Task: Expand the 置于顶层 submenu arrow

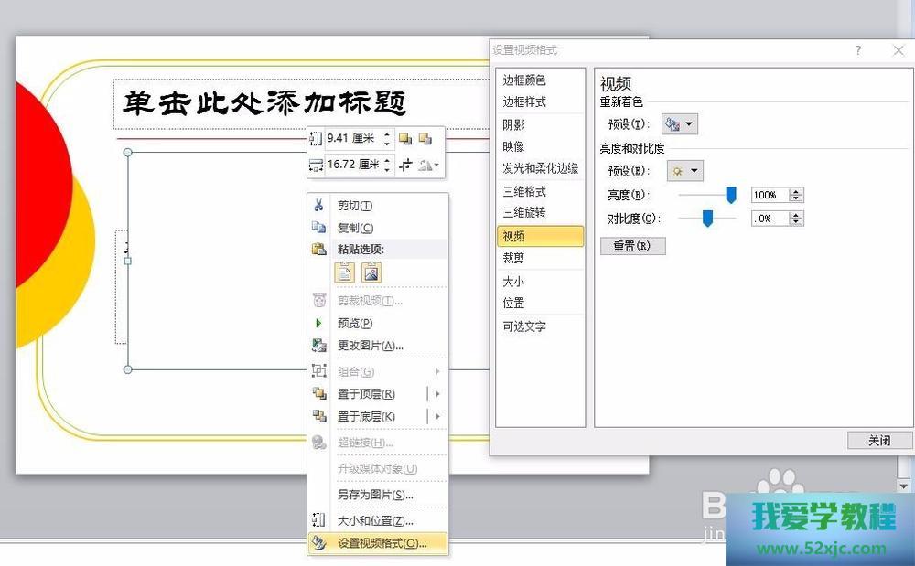Action: coord(438,394)
